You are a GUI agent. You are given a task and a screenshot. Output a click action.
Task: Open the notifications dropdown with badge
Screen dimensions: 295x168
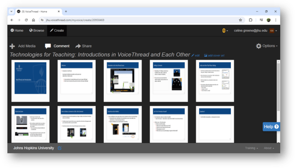225,31
